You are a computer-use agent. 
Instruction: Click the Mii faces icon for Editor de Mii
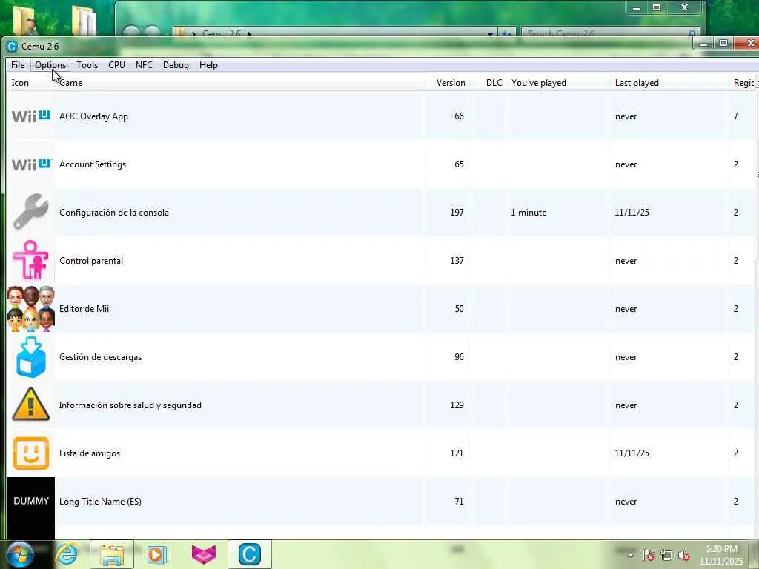(x=31, y=309)
